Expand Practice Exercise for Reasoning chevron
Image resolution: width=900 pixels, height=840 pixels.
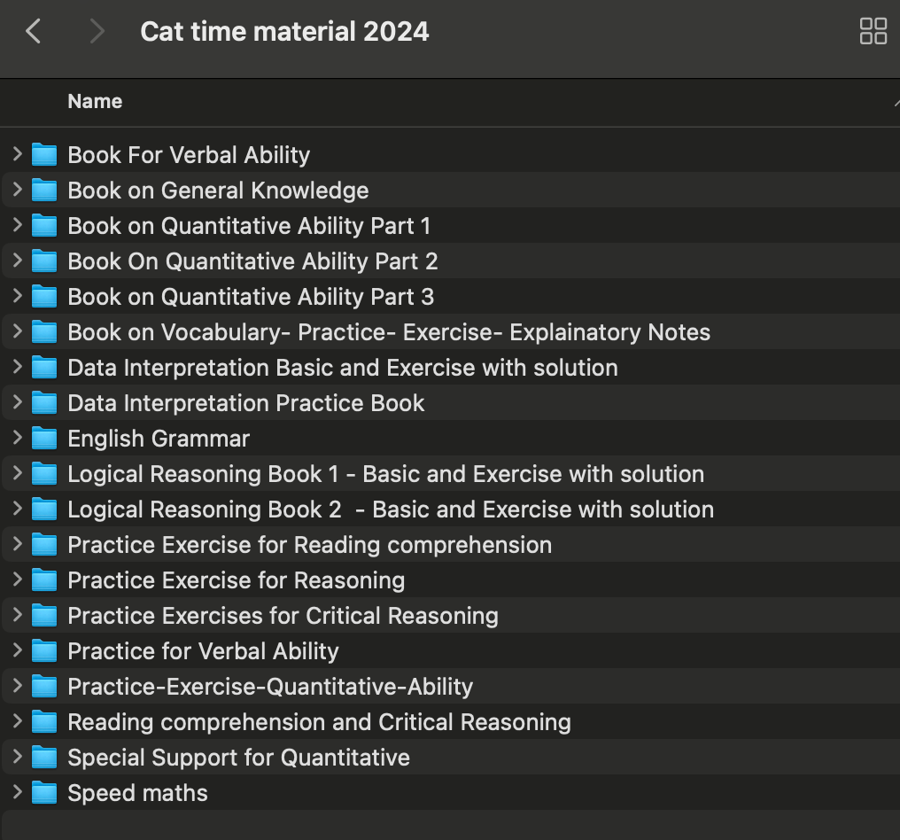click(x=17, y=579)
